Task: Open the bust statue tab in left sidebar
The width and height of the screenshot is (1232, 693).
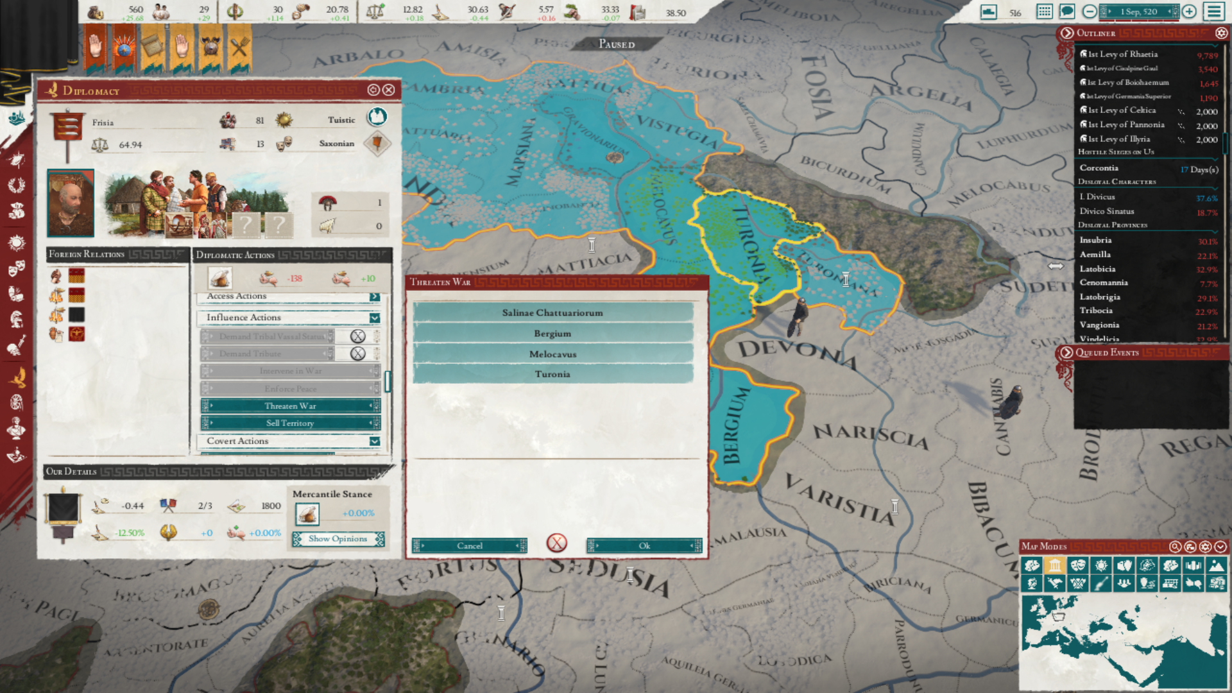Action: [x=16, y=427]
